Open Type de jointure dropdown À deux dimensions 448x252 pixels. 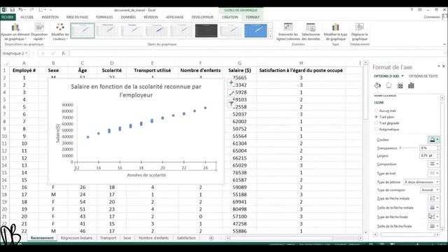click(421, 182)
